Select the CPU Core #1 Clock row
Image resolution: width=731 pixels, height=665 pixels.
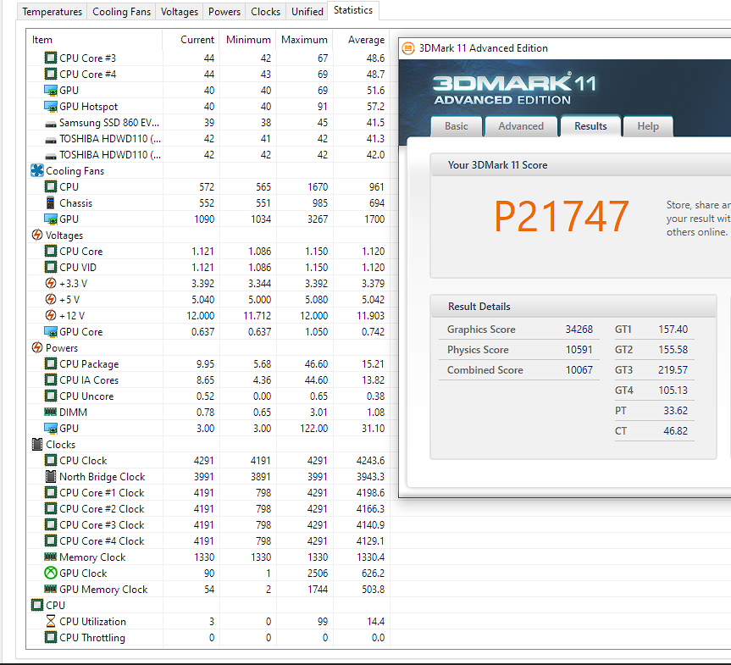click(208, 492)
